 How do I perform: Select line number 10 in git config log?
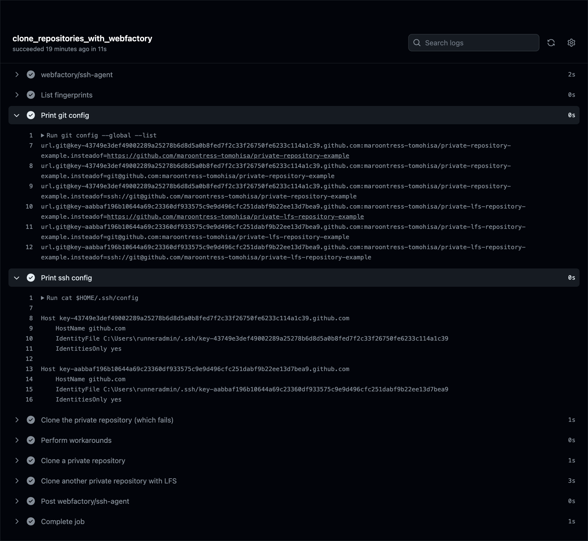[x=29, y=207]
